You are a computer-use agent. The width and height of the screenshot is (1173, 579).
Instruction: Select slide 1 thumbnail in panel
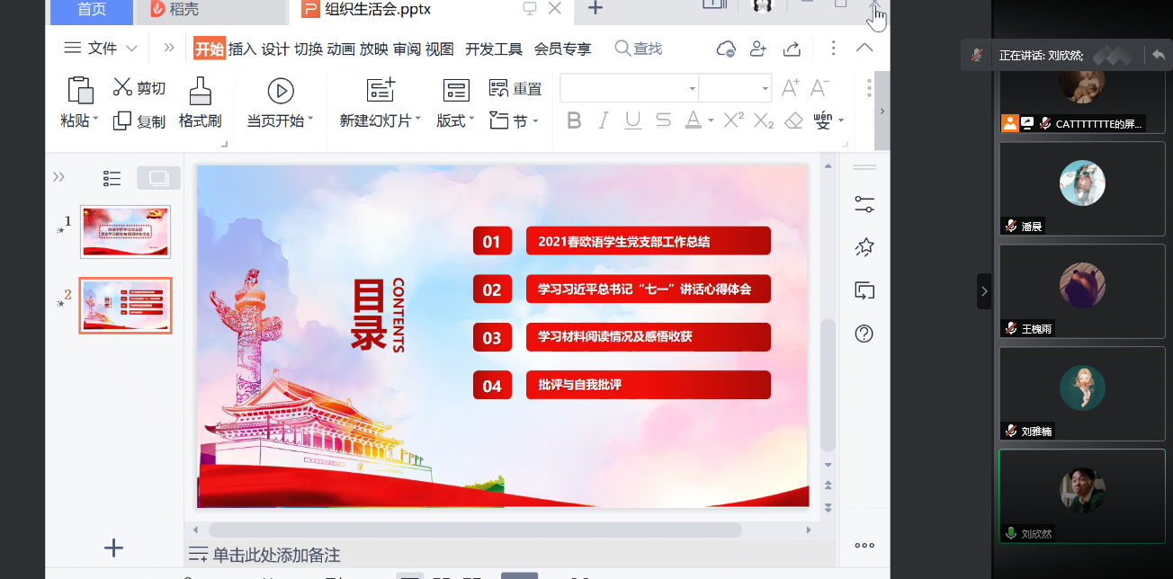[125, 231]
